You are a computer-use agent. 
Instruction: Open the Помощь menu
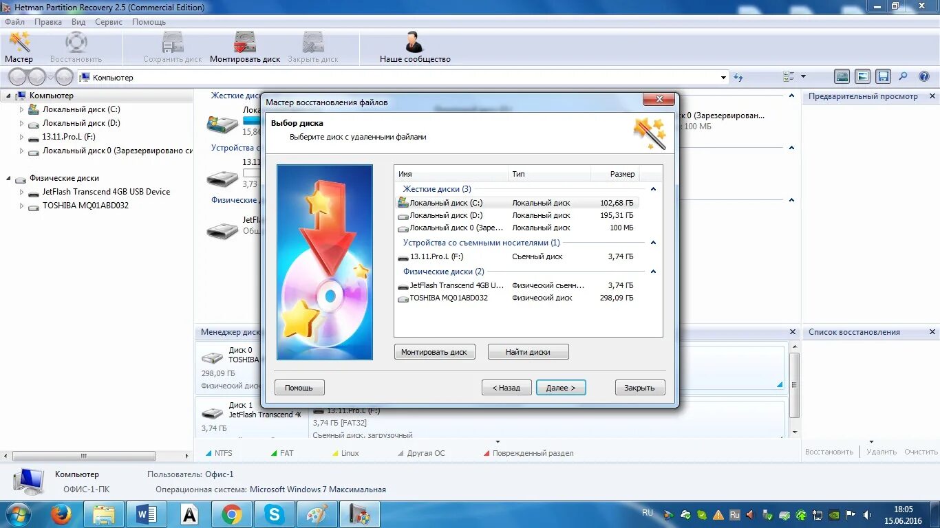coord(149,22)
